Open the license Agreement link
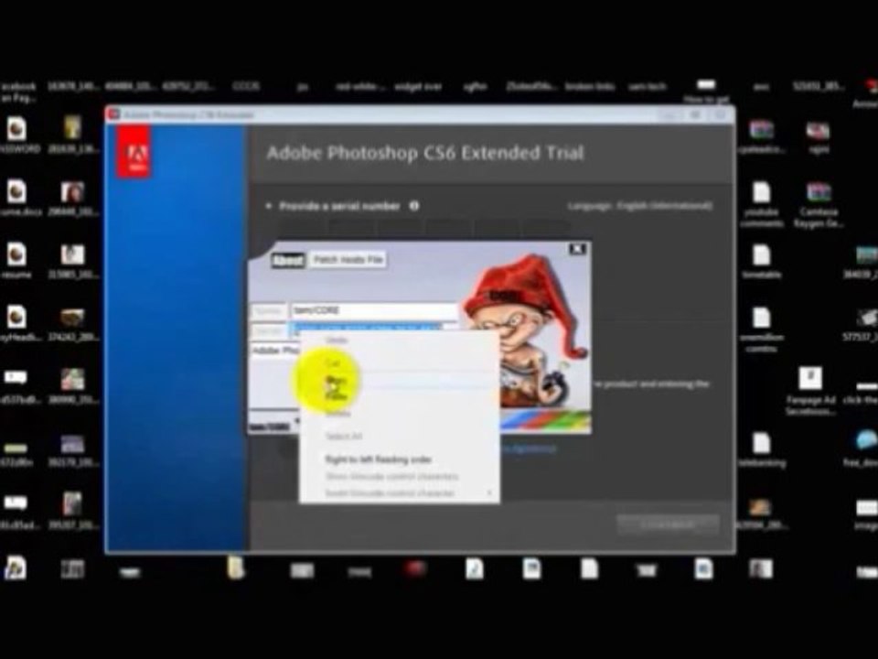This screenshot has width=878, height=659. (x=528, y=448)
